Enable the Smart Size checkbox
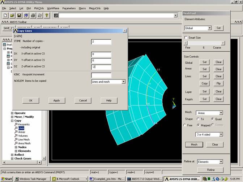The width and height of the screenshot is (243, 182). (186, 38)
